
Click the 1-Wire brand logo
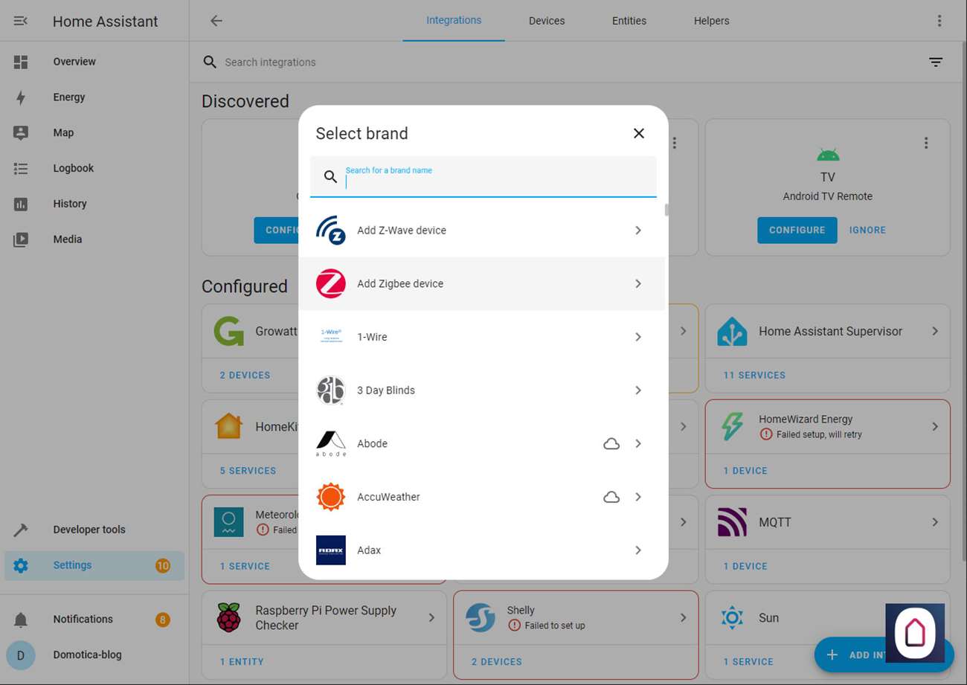pos(330,337)
